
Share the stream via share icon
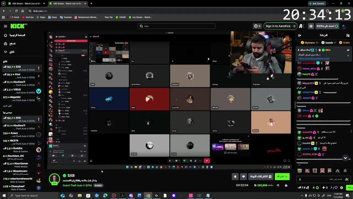point(278,185)
